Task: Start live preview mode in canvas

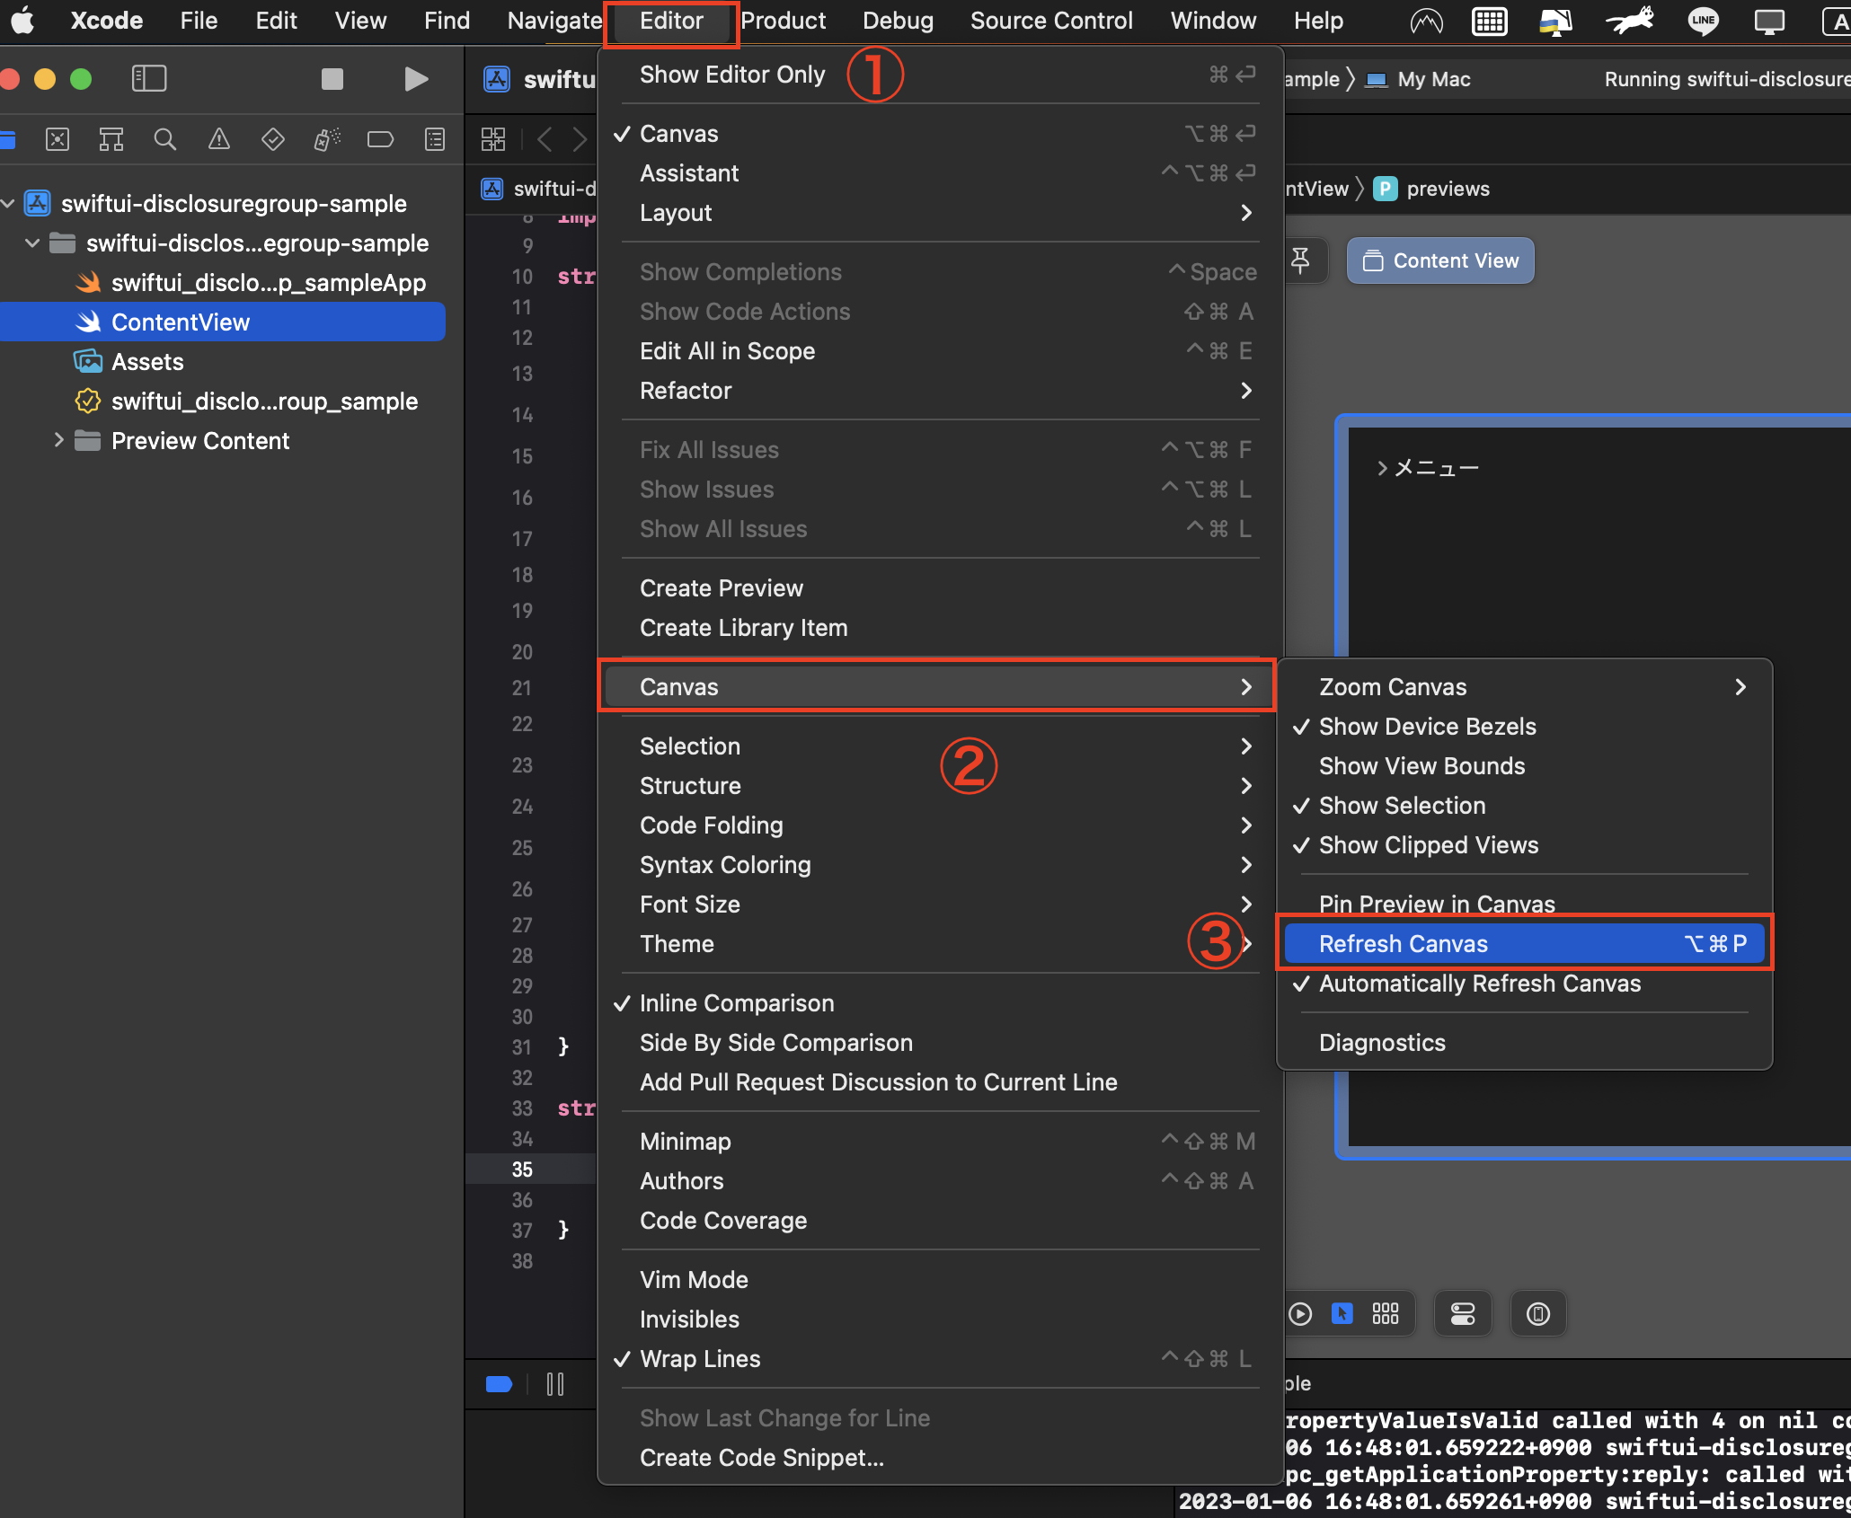Action: (x=1300, y=1314)
